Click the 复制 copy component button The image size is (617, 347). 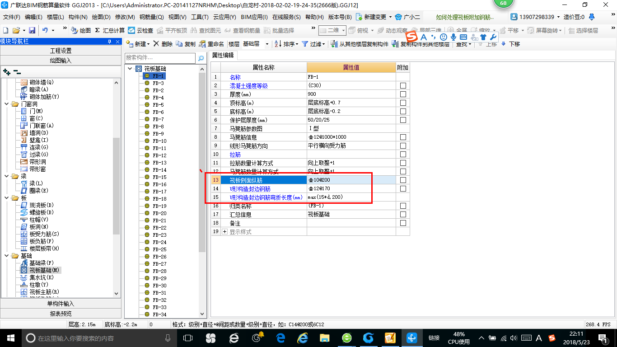click(x=186, y=44)
